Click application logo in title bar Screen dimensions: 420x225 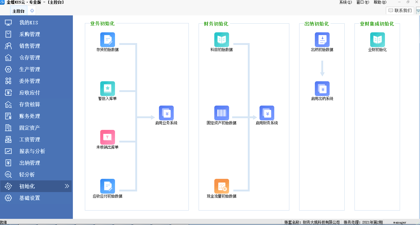2,2
